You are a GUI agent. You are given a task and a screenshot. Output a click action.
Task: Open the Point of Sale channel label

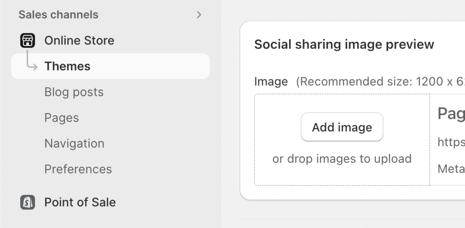pos(80,202)
